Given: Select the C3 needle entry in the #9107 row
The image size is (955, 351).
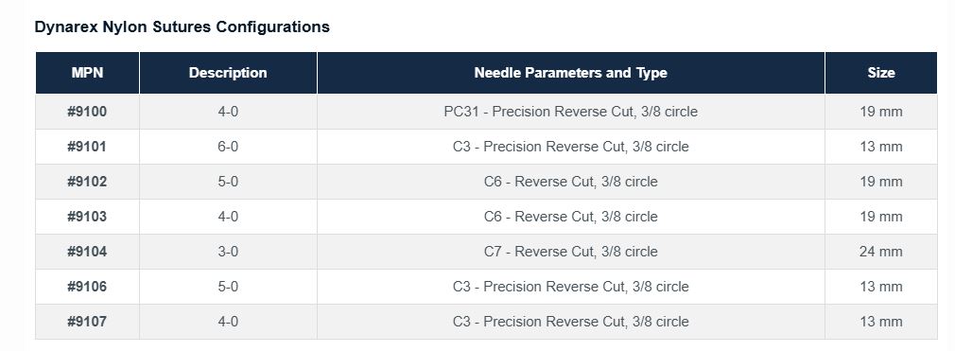Looking at the screenshot, I should [x=571, y=321].
